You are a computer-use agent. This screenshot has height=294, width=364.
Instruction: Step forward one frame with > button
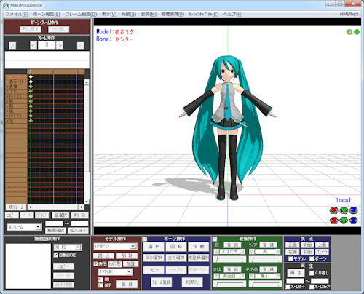coord(59,46)
